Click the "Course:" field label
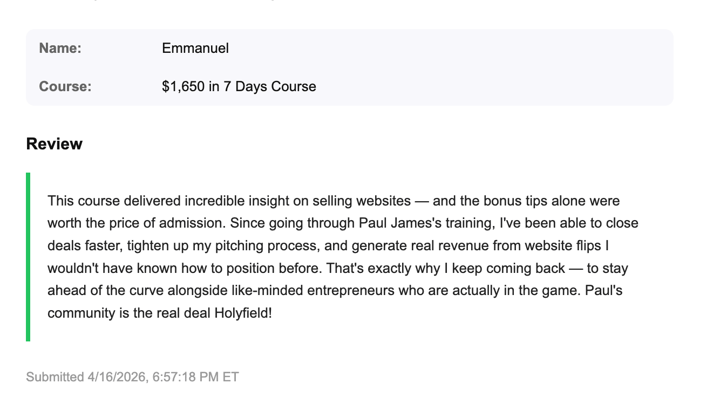This screenshot has height=411, width=720. tap(65, 87)
